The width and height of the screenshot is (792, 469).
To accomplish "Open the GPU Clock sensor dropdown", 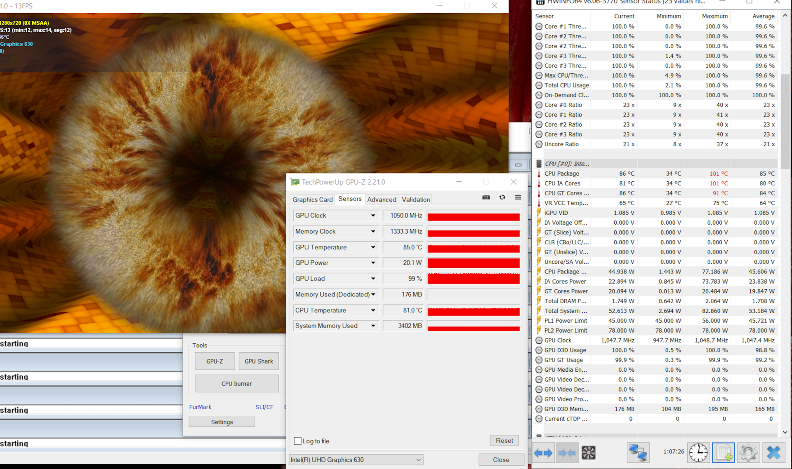I will coord(373,216).
